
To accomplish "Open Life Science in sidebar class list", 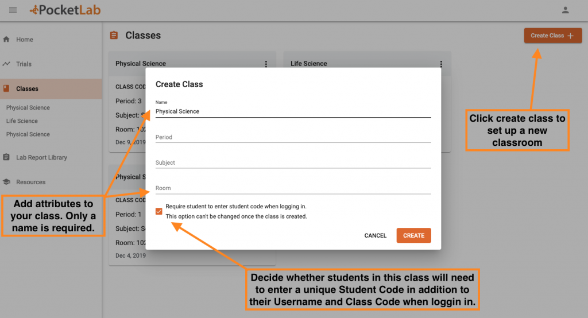I will coord(22,121).
